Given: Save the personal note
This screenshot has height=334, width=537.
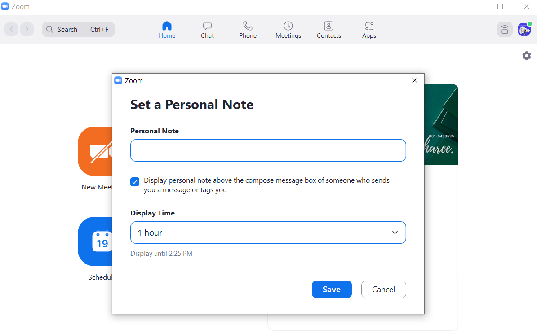Looking at the screenshot, I should point(332,290).
